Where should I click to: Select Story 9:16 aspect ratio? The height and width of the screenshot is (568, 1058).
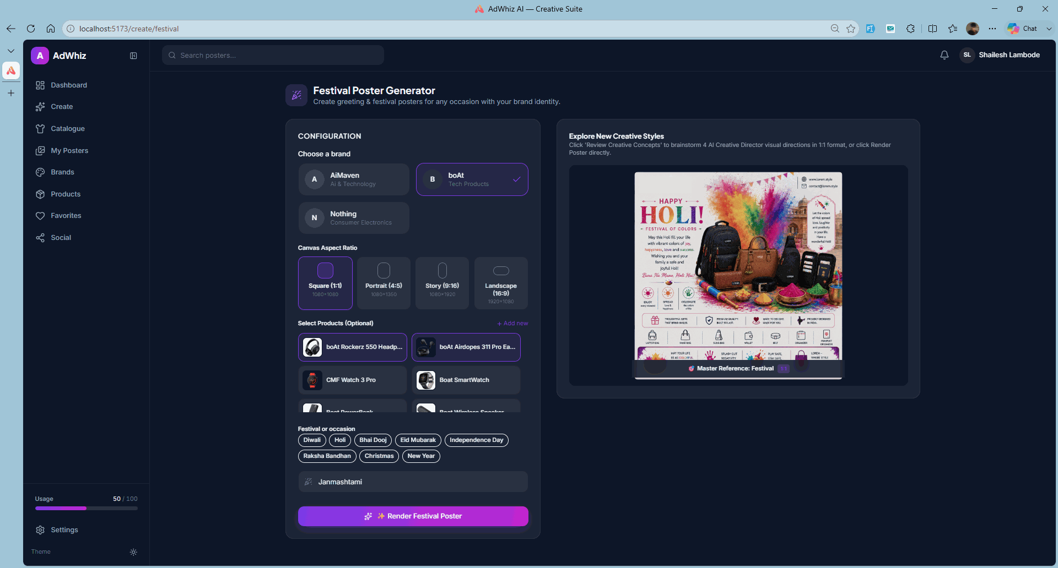(442, 283)
